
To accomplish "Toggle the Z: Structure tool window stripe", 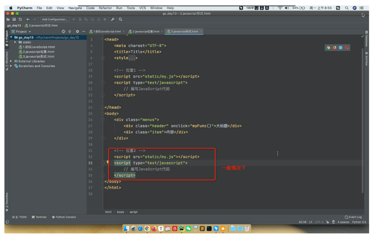I will tap(7, 61).
